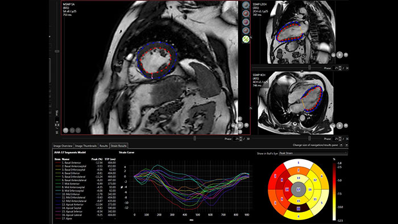398x224 pixels.
Task: Play the short-axis cine loop
Action: [240, 125]
